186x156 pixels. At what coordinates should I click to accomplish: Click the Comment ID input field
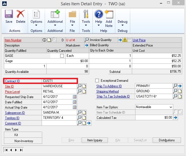click(59, 123)
